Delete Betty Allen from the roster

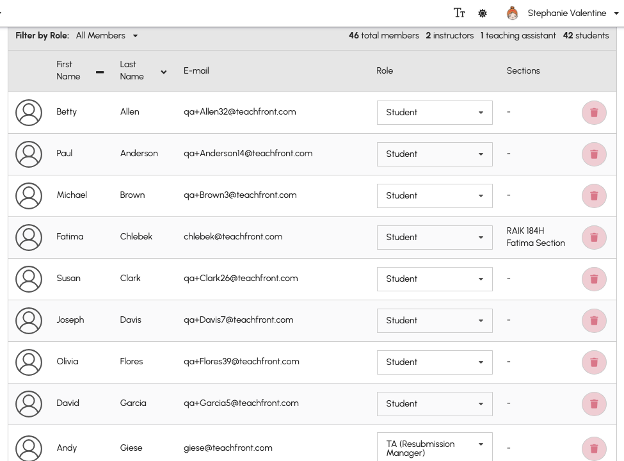pyautogui.click(x=594, y=113)
